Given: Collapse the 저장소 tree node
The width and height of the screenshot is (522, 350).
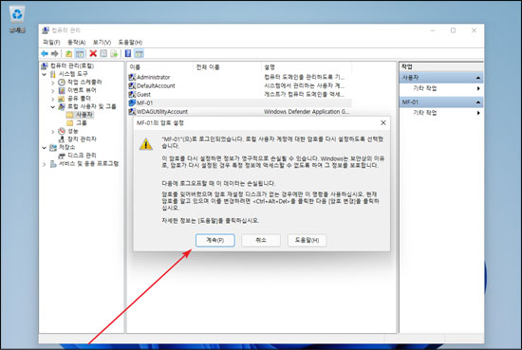Looking at the screenshot, I should click(45, 148).
